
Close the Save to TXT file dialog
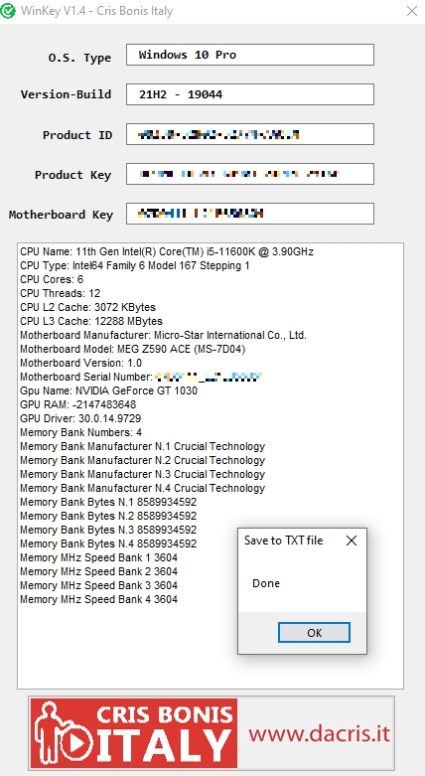[x=352, y=541]
